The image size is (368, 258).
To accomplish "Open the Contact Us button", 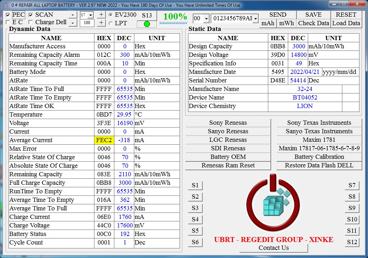I will (x=274, y=248).
